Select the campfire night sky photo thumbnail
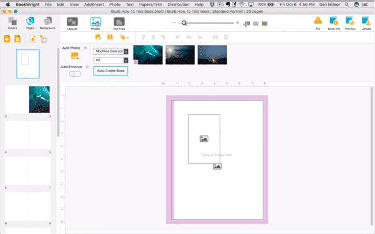The image size is (375, 234). coord(212,55)
